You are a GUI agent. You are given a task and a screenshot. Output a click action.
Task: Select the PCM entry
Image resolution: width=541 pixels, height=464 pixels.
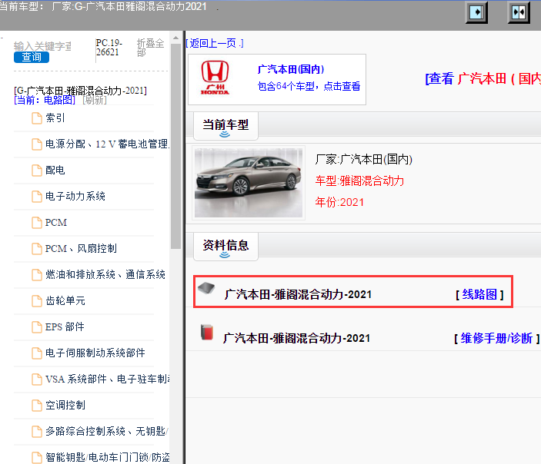[56, 223]
